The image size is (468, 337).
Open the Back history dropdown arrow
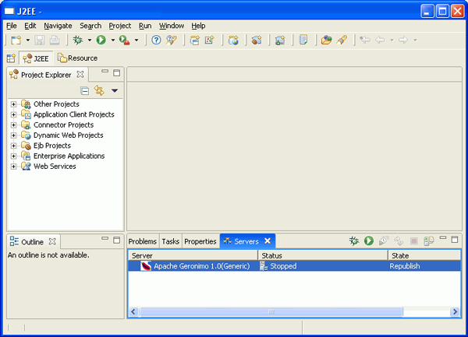(392, 40)
